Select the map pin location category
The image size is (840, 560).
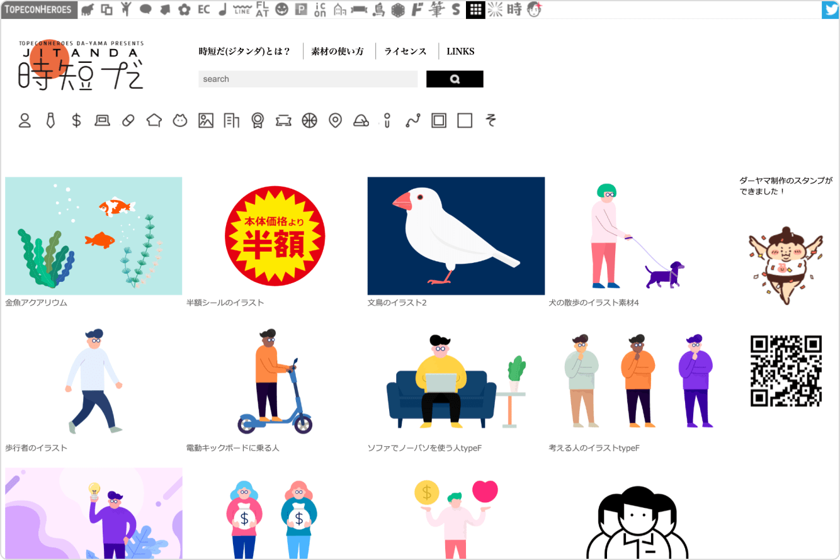(x=335, y=120)
